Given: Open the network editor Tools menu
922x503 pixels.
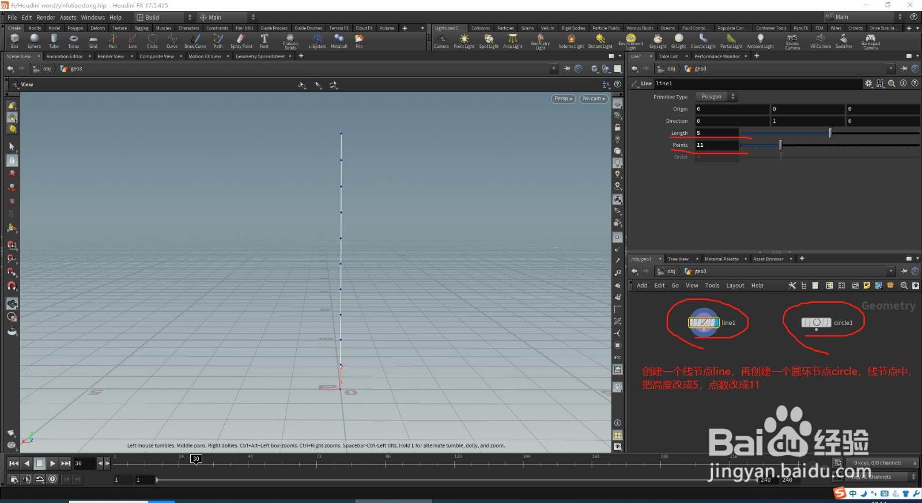Looking at the screenshot, I should pos(712,285).
